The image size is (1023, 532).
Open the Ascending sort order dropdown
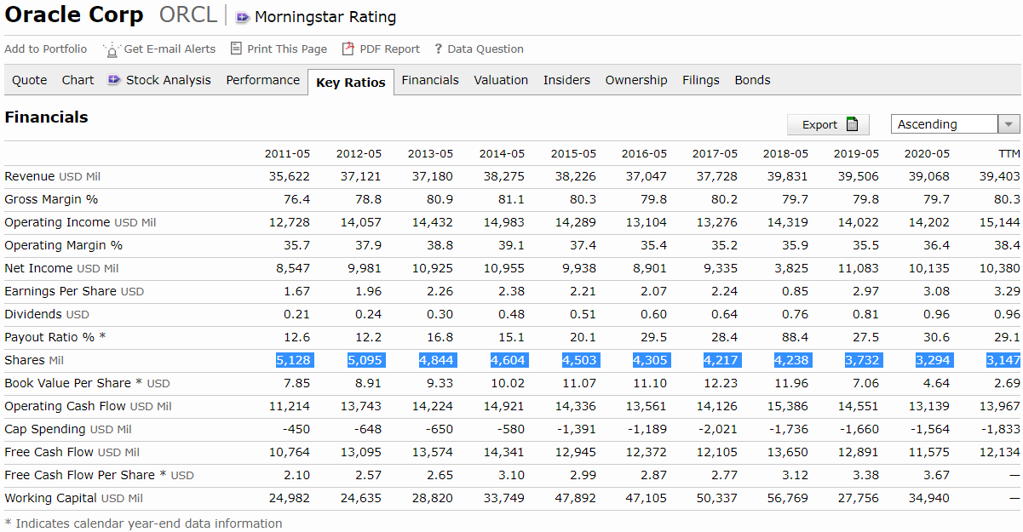tap(1009, 124)
